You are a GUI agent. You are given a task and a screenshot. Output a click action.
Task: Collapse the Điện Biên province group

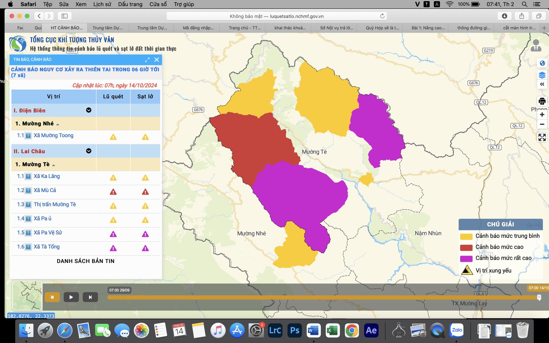pos(89,110)
